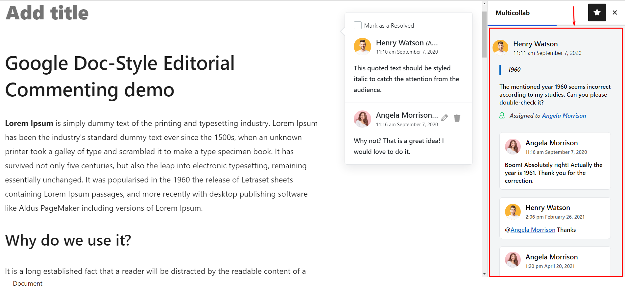Click the star icon in Multicollab header

click(597, 12)
